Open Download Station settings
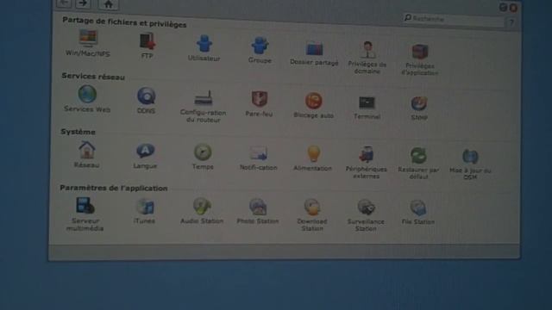 click(x=312, y=214)
